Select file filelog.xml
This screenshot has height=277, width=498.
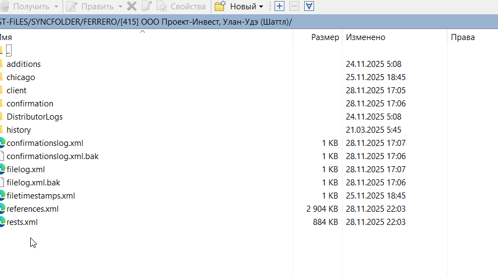[26, 169]
